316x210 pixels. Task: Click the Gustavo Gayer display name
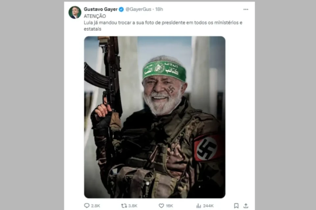click(x=100, y=10)
